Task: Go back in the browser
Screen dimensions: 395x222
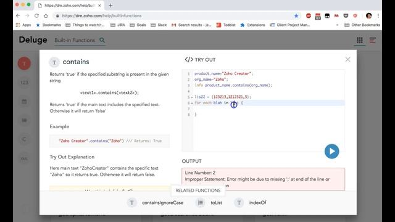Action: [18, 15]
